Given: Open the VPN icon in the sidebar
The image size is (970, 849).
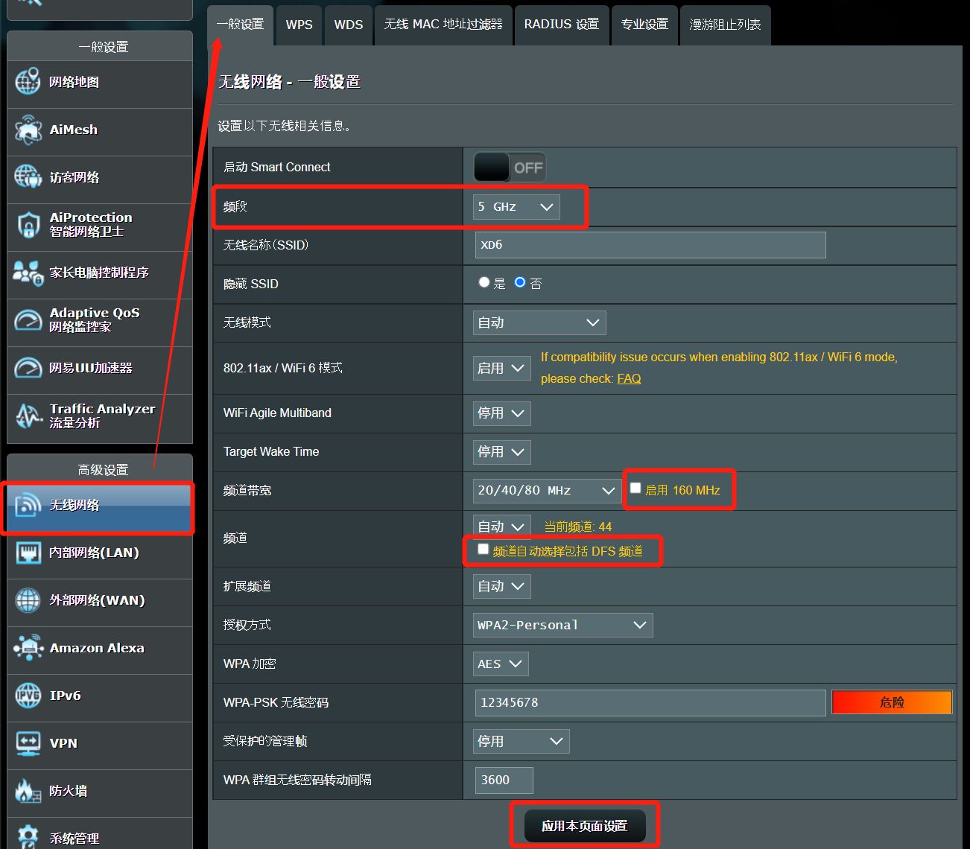Looking at the screenshot, I should pos(28,743).
